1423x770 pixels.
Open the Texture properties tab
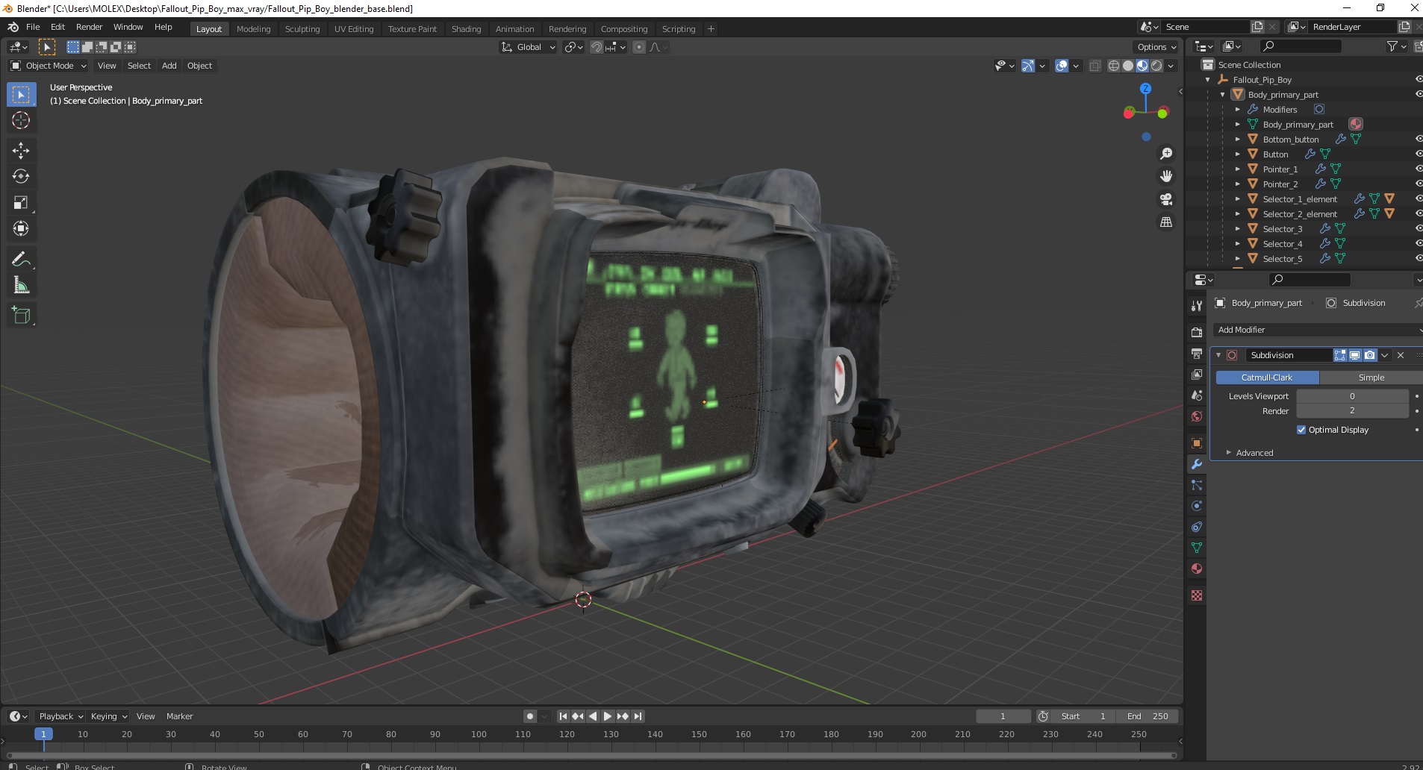click(1197, 595)
